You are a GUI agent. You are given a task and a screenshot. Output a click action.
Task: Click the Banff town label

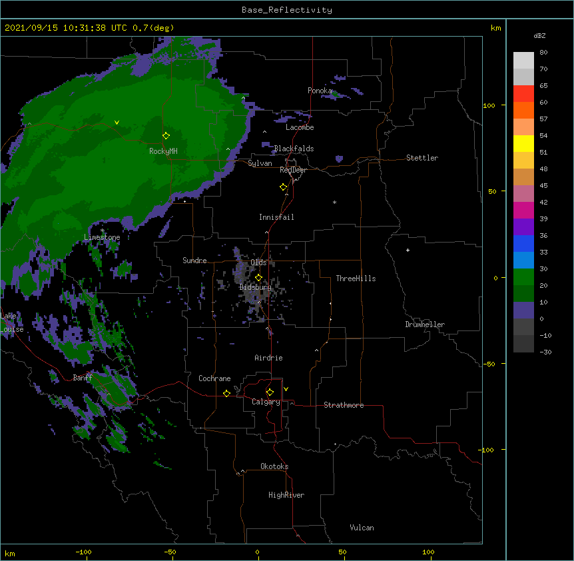point(83,378)
